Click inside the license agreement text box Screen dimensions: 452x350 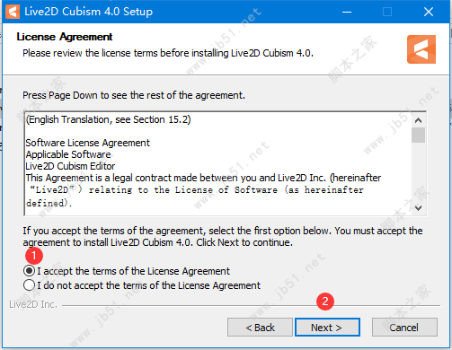[218, 163]
